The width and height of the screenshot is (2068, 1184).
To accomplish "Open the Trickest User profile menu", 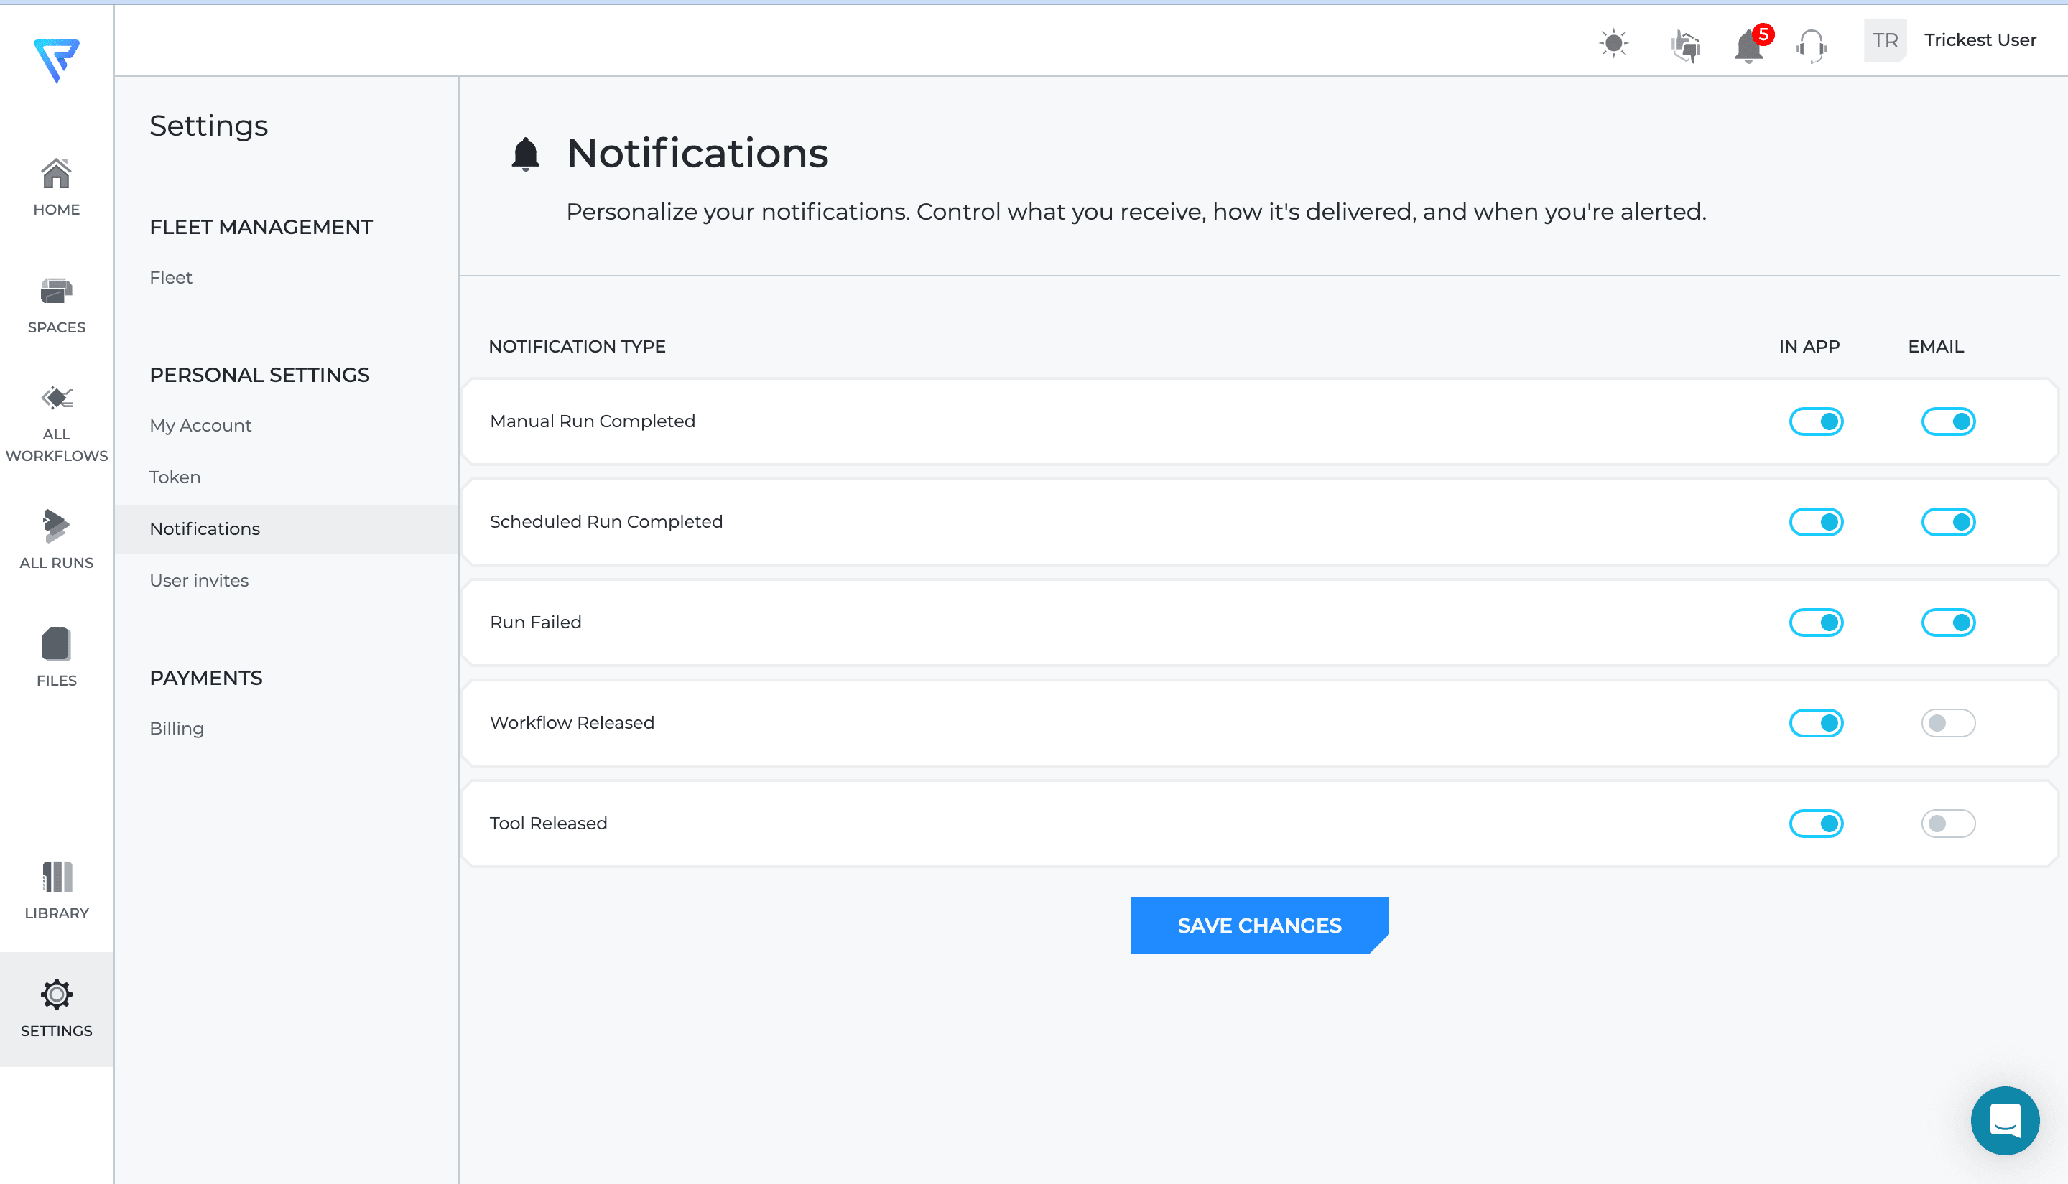I will 1980,41.
